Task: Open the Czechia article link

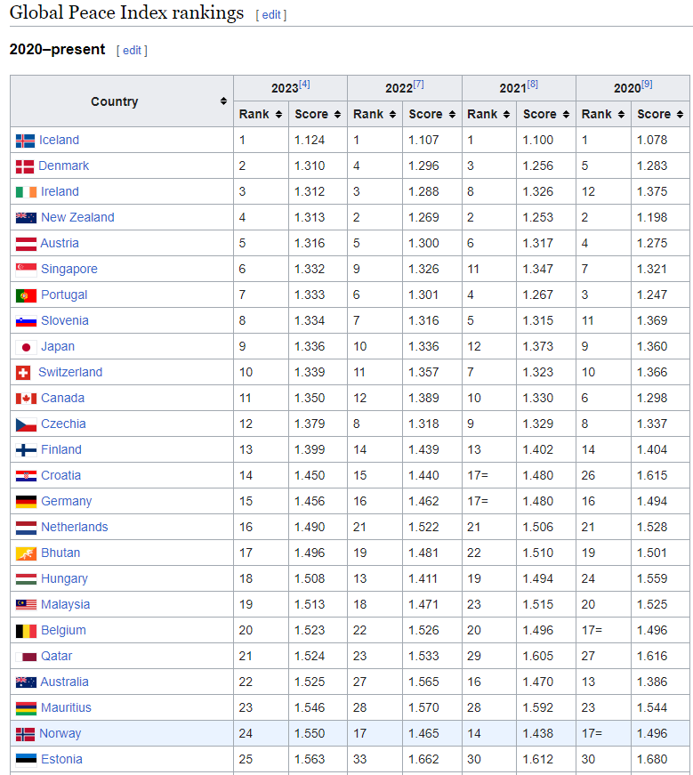Action: click(63, 424)
